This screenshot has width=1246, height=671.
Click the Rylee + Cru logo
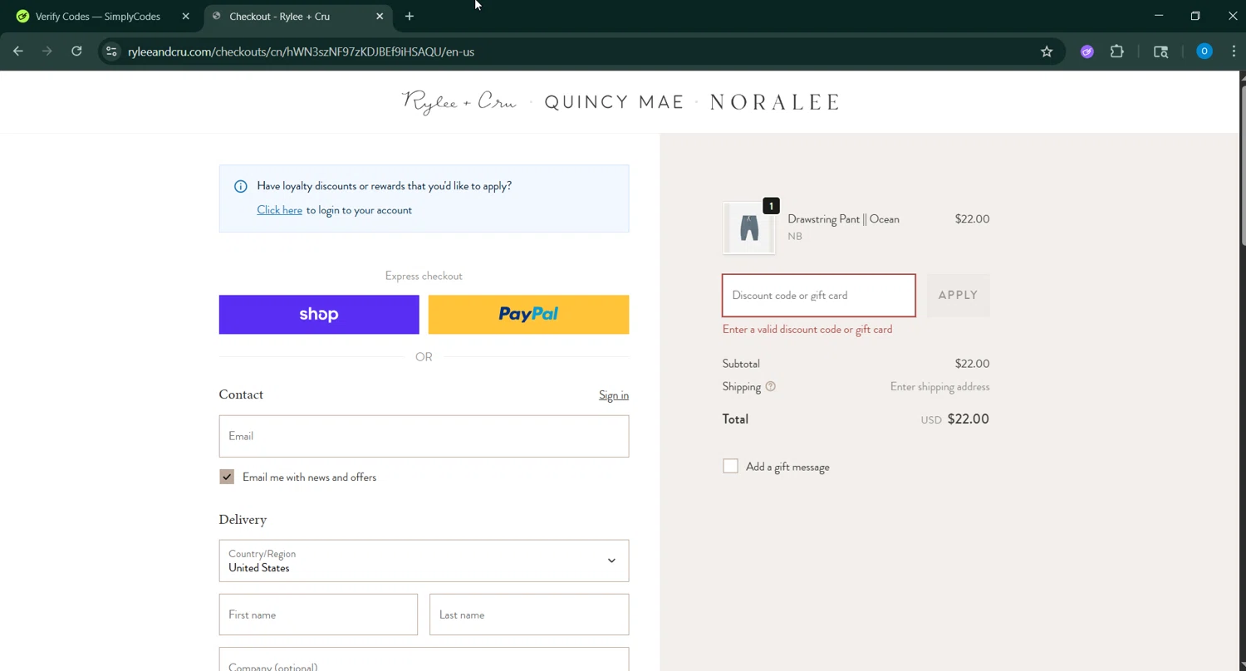459,102
